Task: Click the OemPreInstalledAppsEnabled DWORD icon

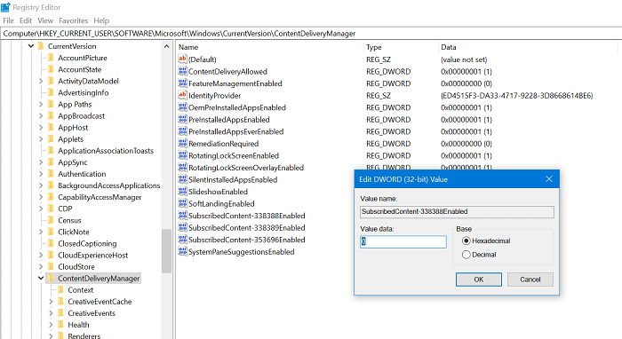Action: click(x=182, y=107)
